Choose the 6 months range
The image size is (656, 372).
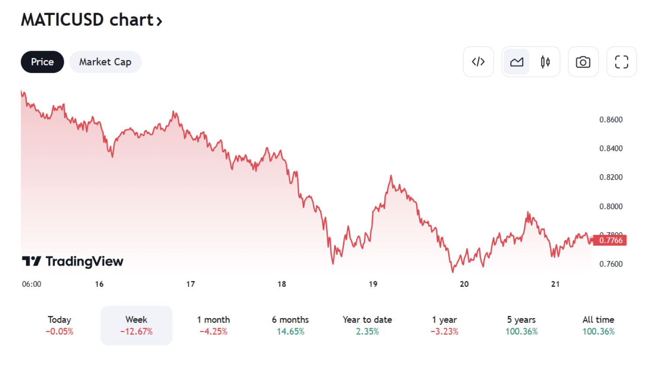[290, 325]
